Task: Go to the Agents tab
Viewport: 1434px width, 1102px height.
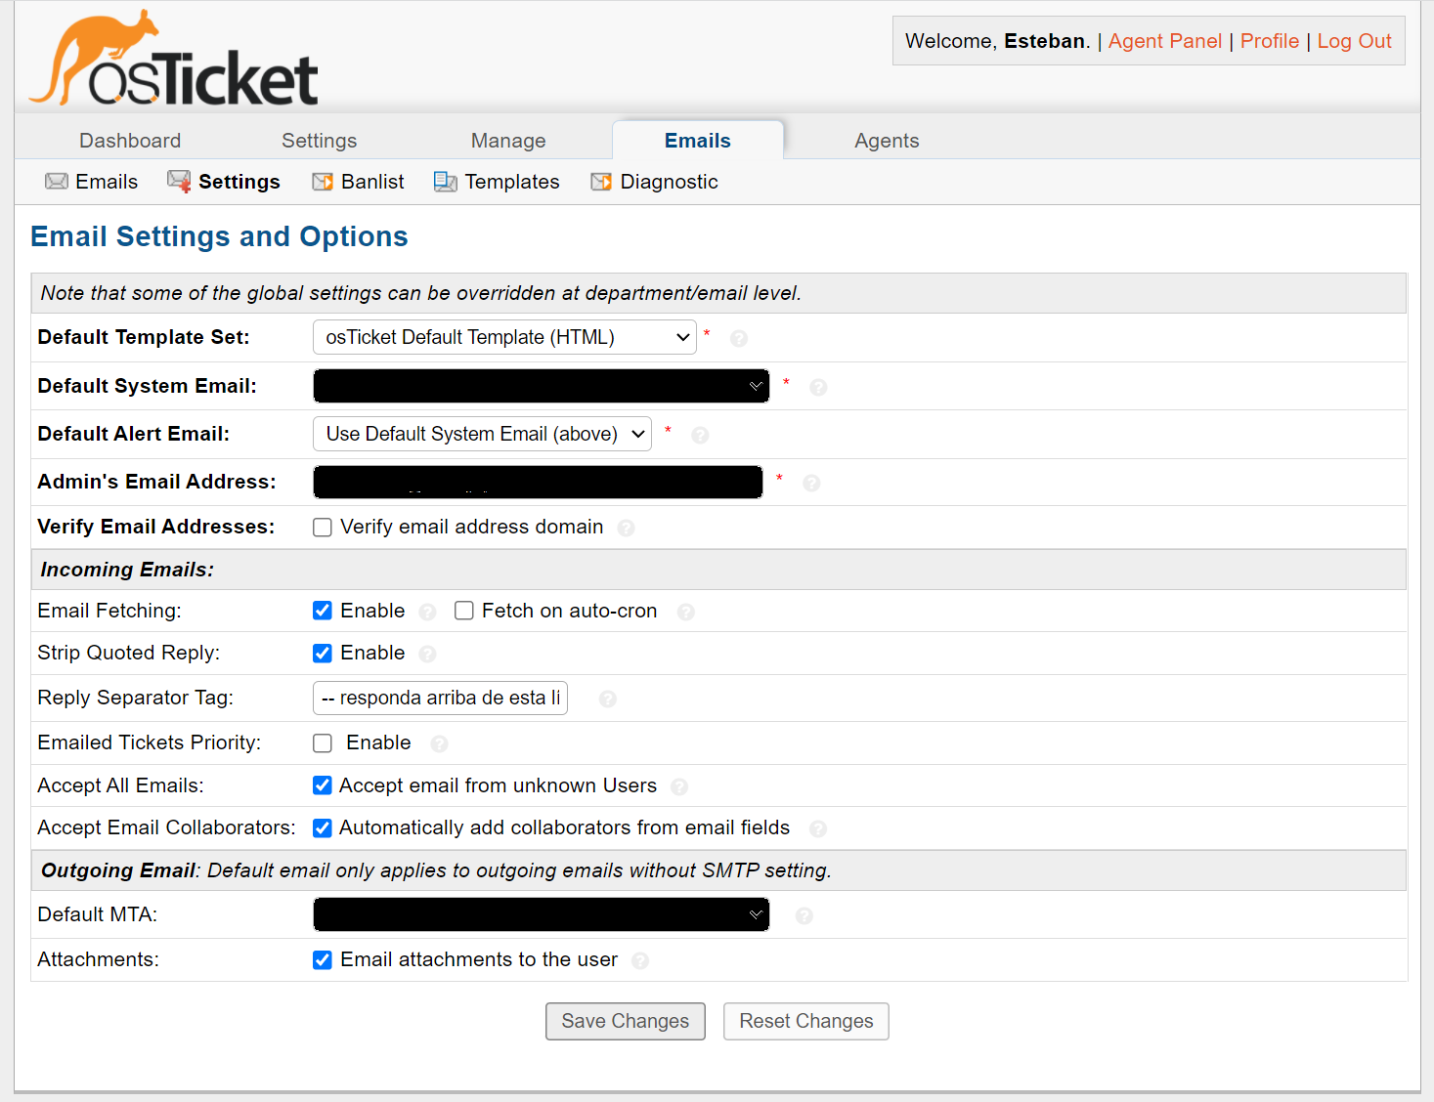Action: point(886,141)
